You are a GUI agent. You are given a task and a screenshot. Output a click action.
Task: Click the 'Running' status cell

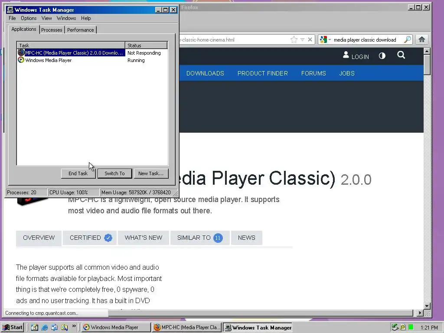(x=136, y=60)
